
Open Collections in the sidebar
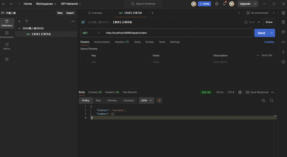7,23
